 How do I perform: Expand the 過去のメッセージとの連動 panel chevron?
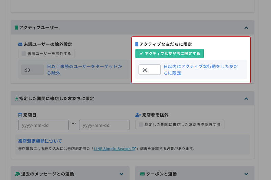(x=122, y=174)
